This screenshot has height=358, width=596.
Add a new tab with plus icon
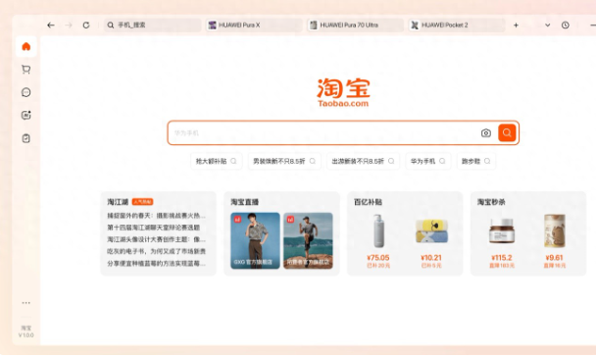pyautogui.click(x=516, y=26)
